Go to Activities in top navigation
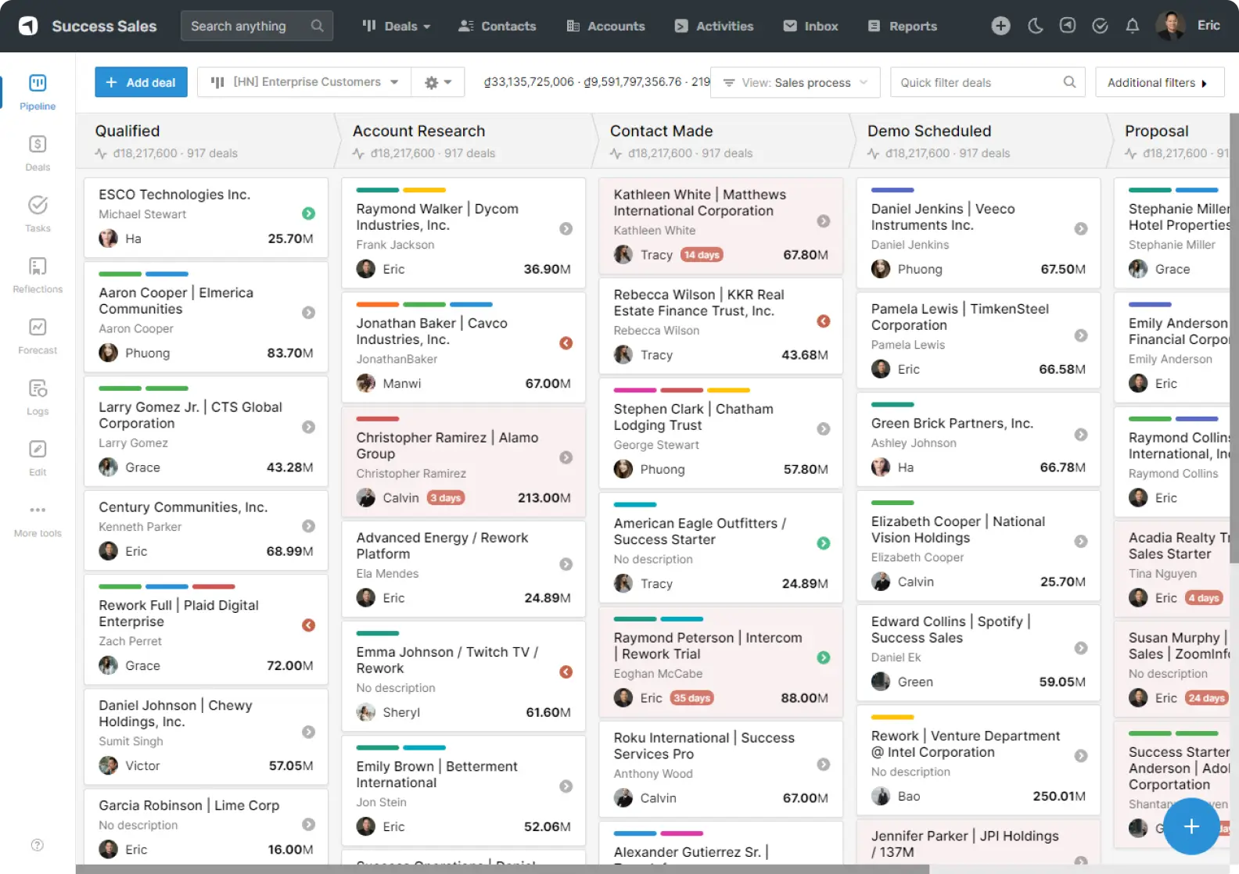This screenshot has width=1239, height=874. [x=713, y=26]
